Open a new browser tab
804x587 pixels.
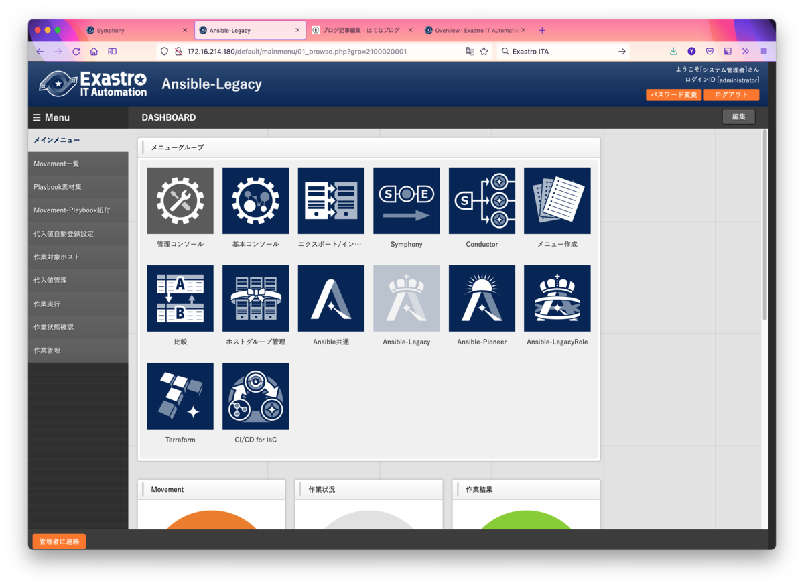click(542, 30)
